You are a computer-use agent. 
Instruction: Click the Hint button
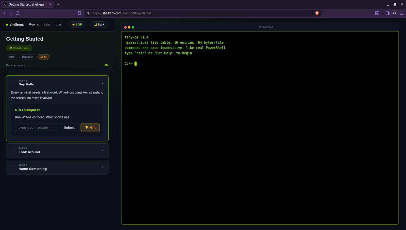click(x=90, y=128)
